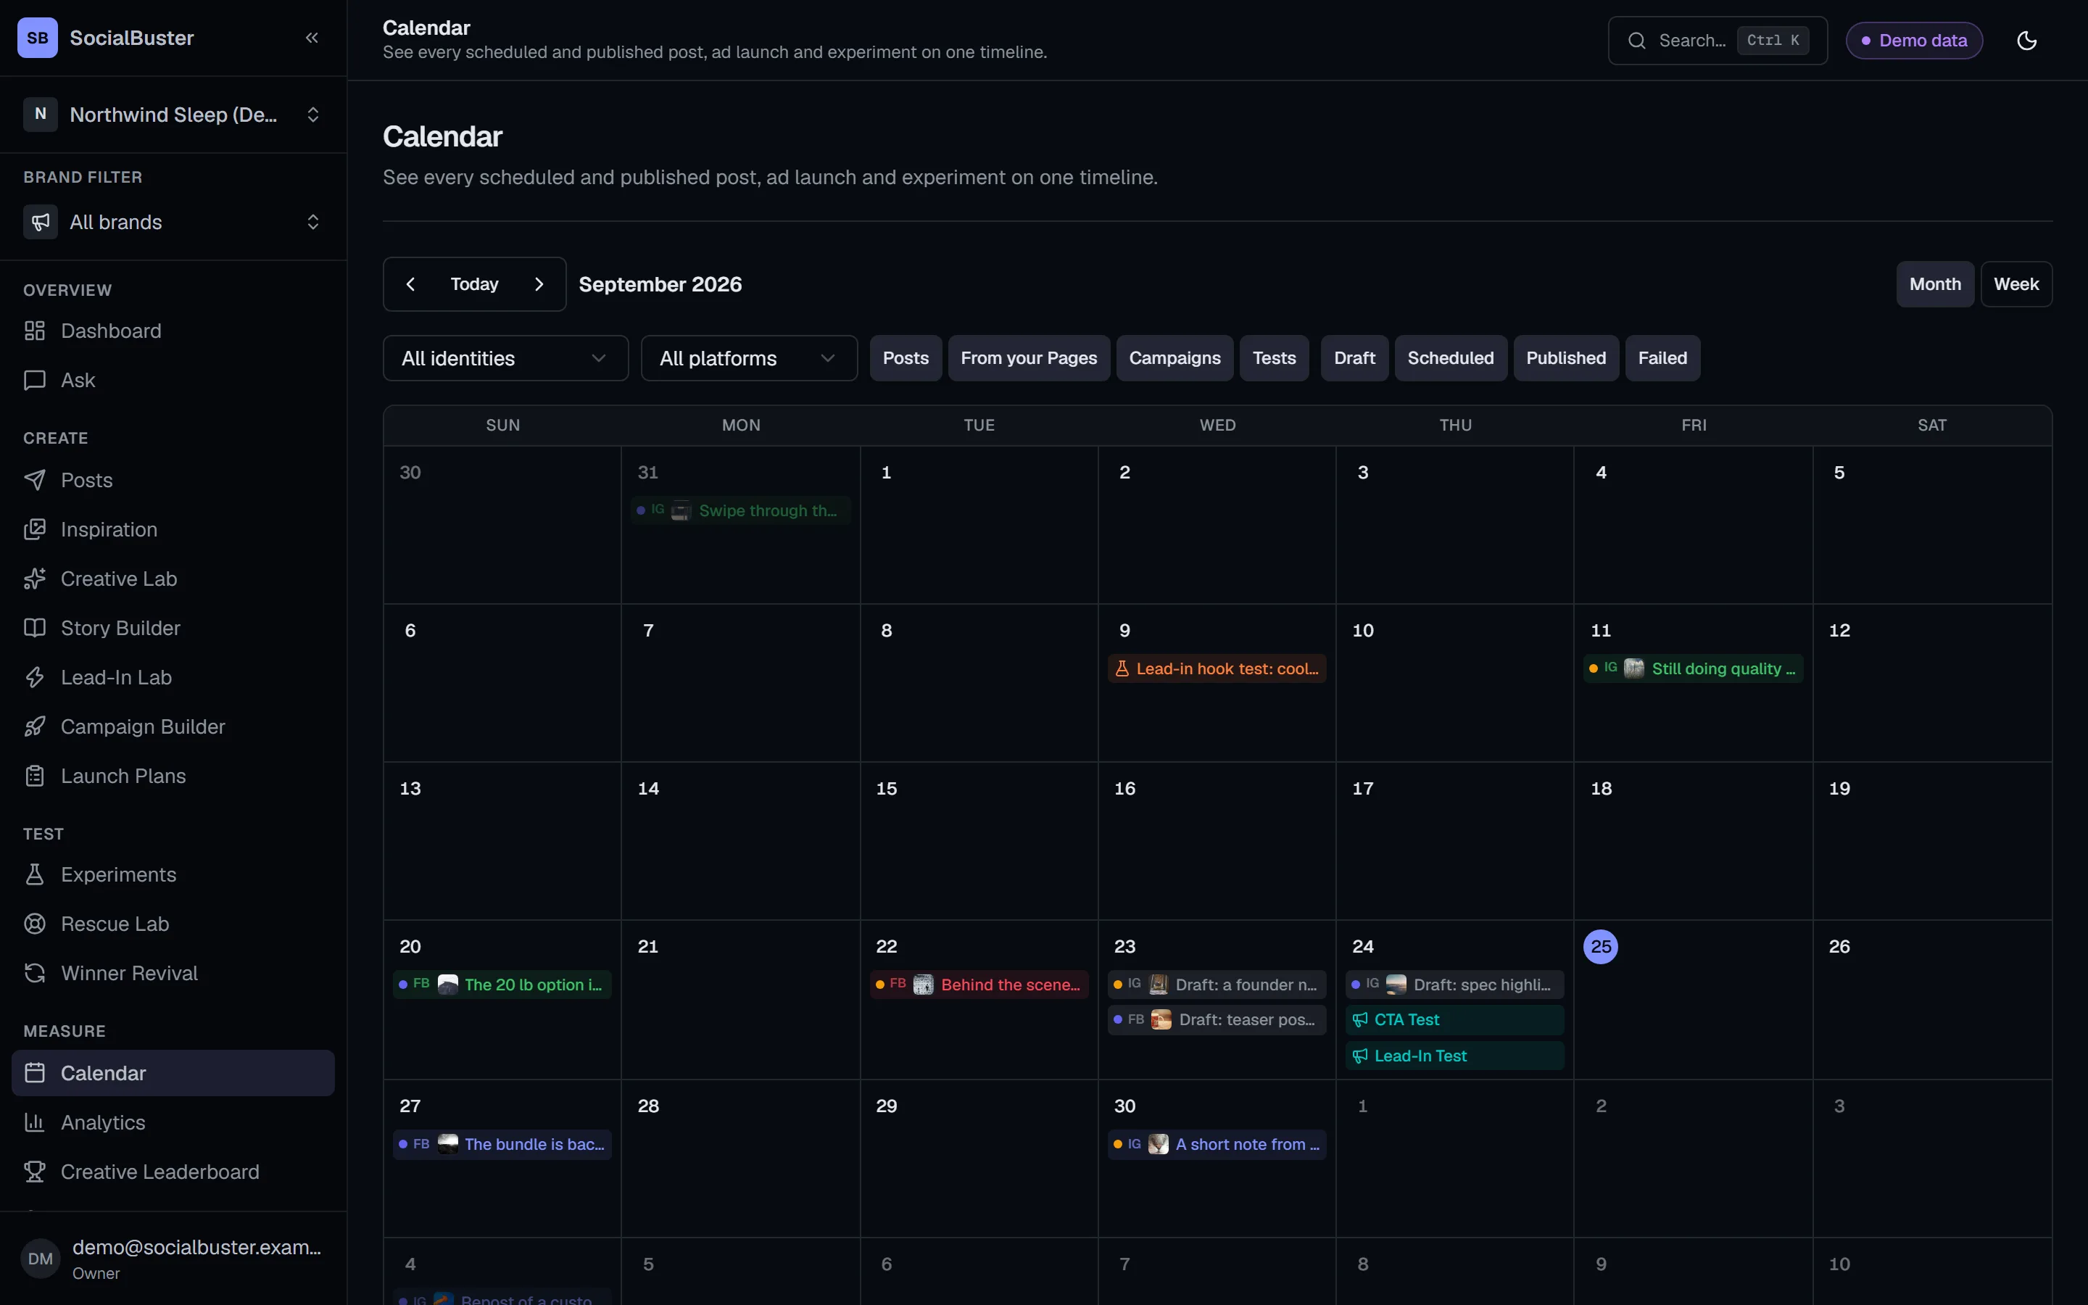Select Calendar in the sidebar
Viewport: 2088px width, 1305px height.
(x=173, y=1074)
